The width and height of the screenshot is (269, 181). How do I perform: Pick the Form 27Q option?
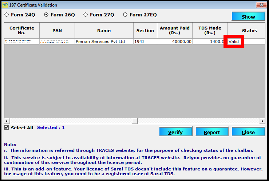pyautogui.click(x=99, y=15)
